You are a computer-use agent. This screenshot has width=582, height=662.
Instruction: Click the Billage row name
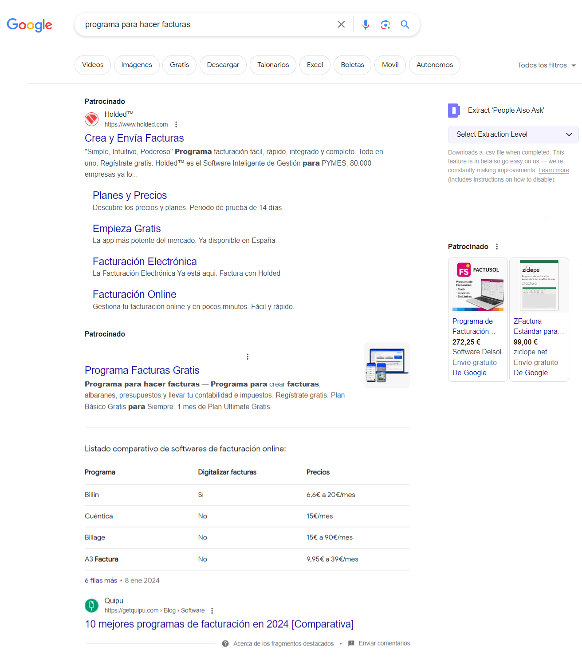[x=95, y=537]
